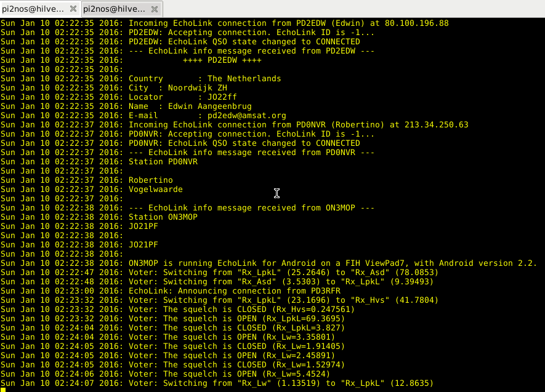Click the text FIH ViewPad7
Viewport: 545px width, 392px height.
[377, 263]
